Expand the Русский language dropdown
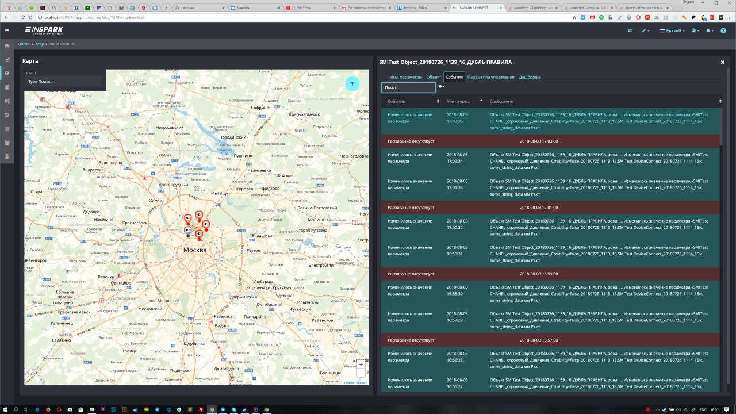The image size is (736, 414). (672, 30)
